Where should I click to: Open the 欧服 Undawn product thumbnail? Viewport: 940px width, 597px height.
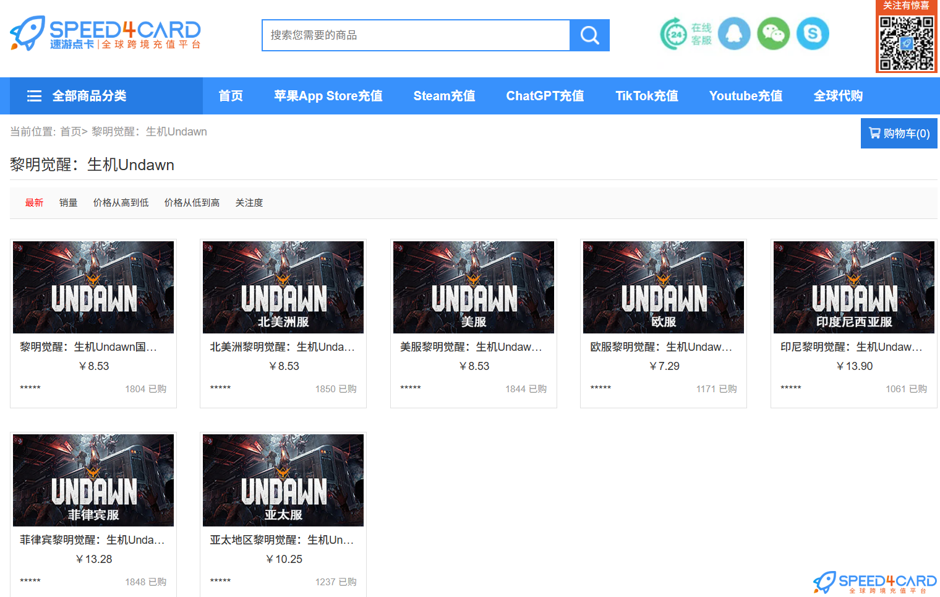[664, 287]
